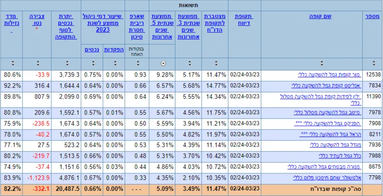
Task: Sort by reporting period (תקופת דיווח) arrows
Action: pos(244,64)
